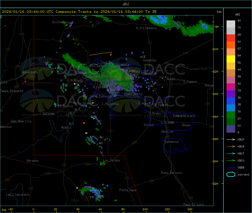Click the 'Guico' map label
This screenshot has height=213, width=252.
171,79
